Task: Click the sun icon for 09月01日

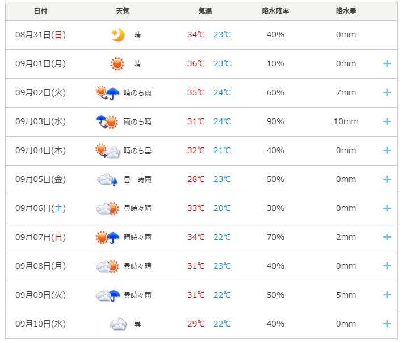Action: [x=117, y=63]
